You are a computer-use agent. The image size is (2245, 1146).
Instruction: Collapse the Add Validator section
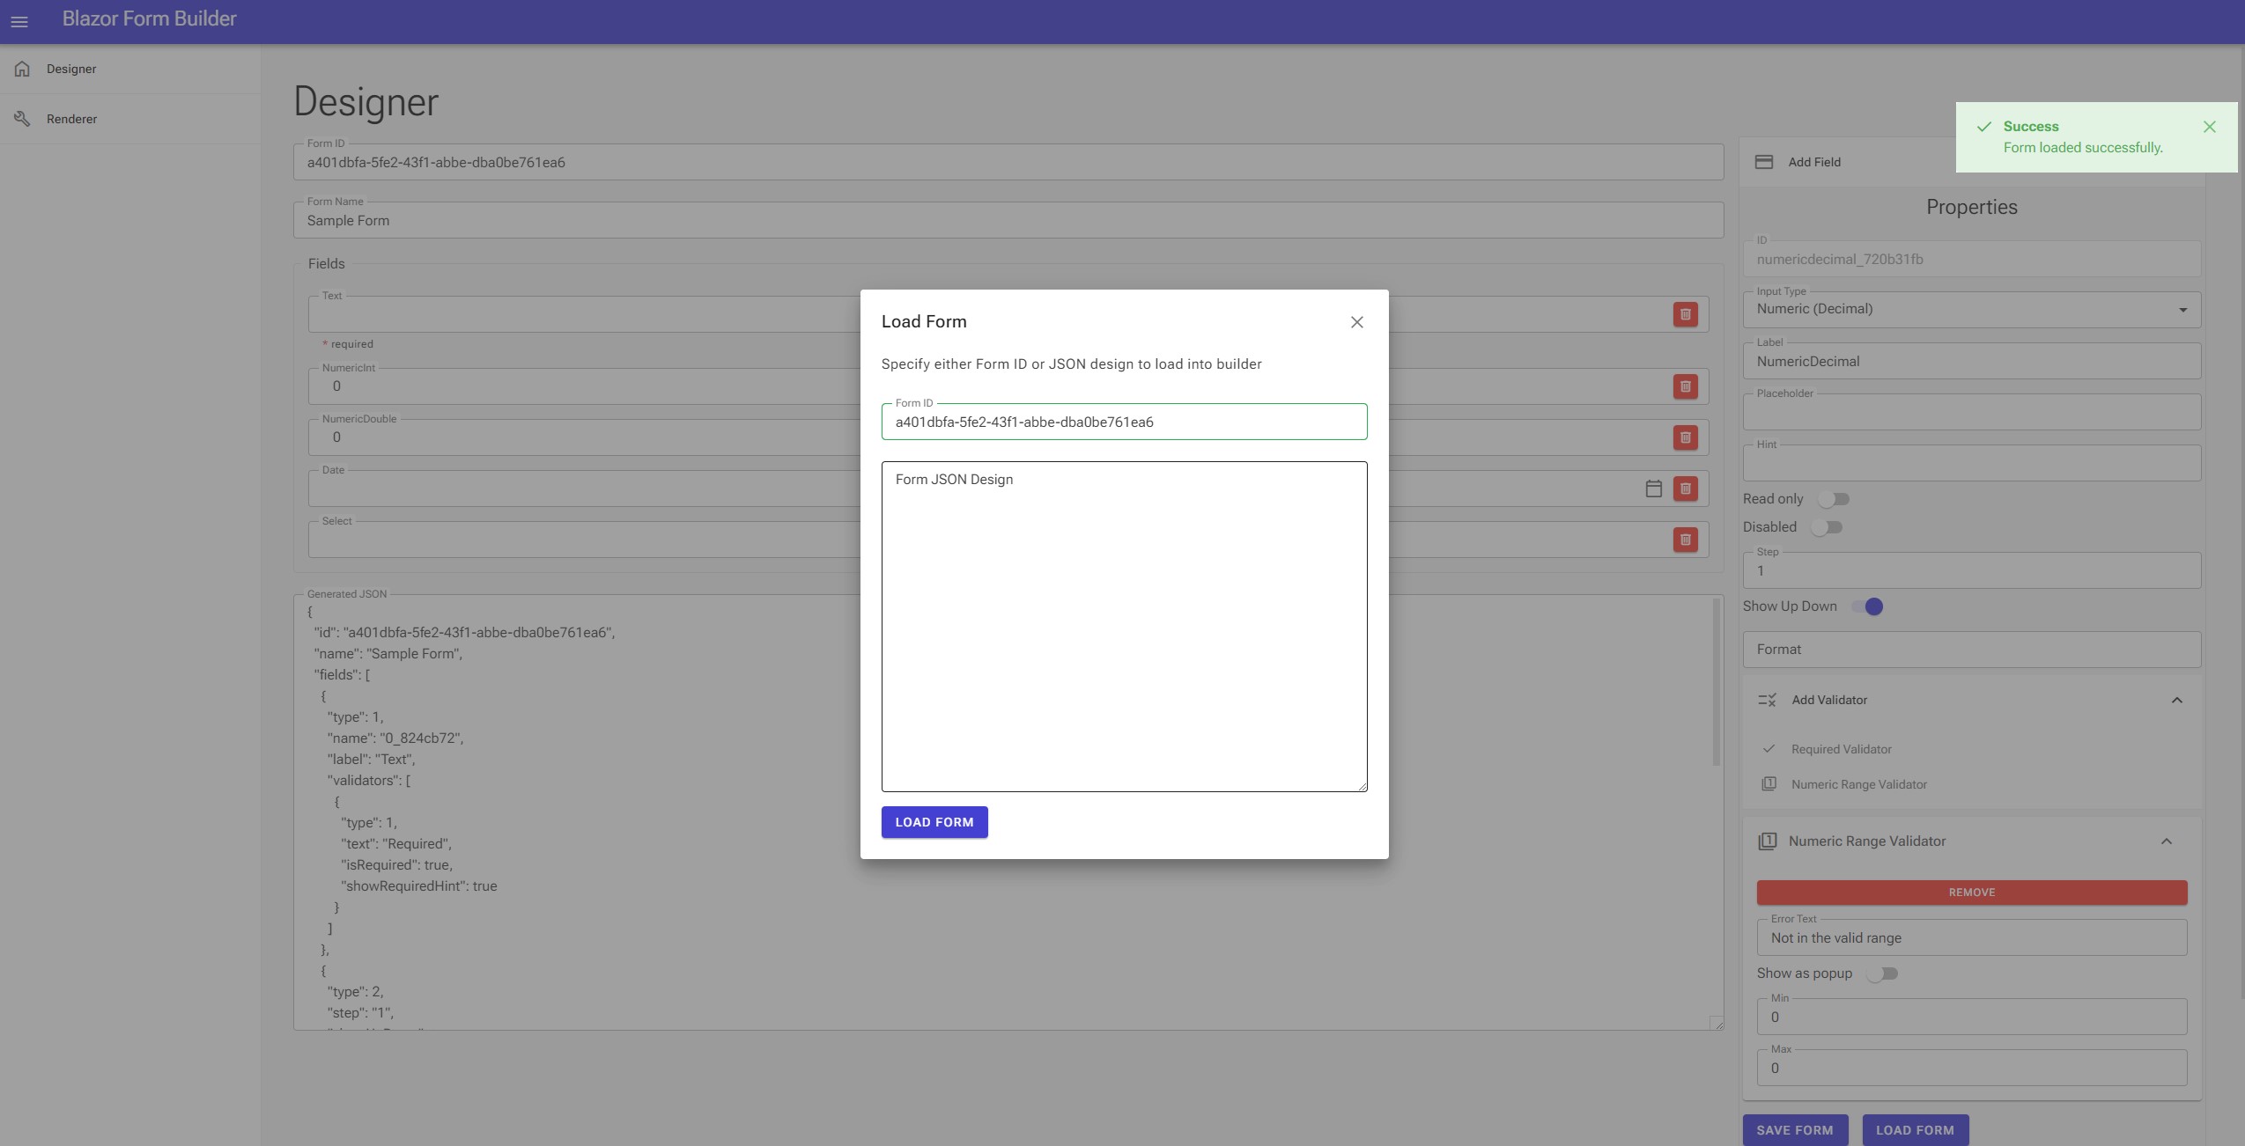pos(2176,700)
